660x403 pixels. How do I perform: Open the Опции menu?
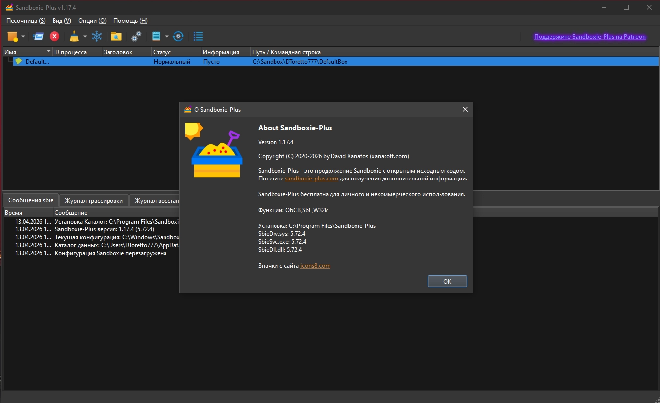92,21
